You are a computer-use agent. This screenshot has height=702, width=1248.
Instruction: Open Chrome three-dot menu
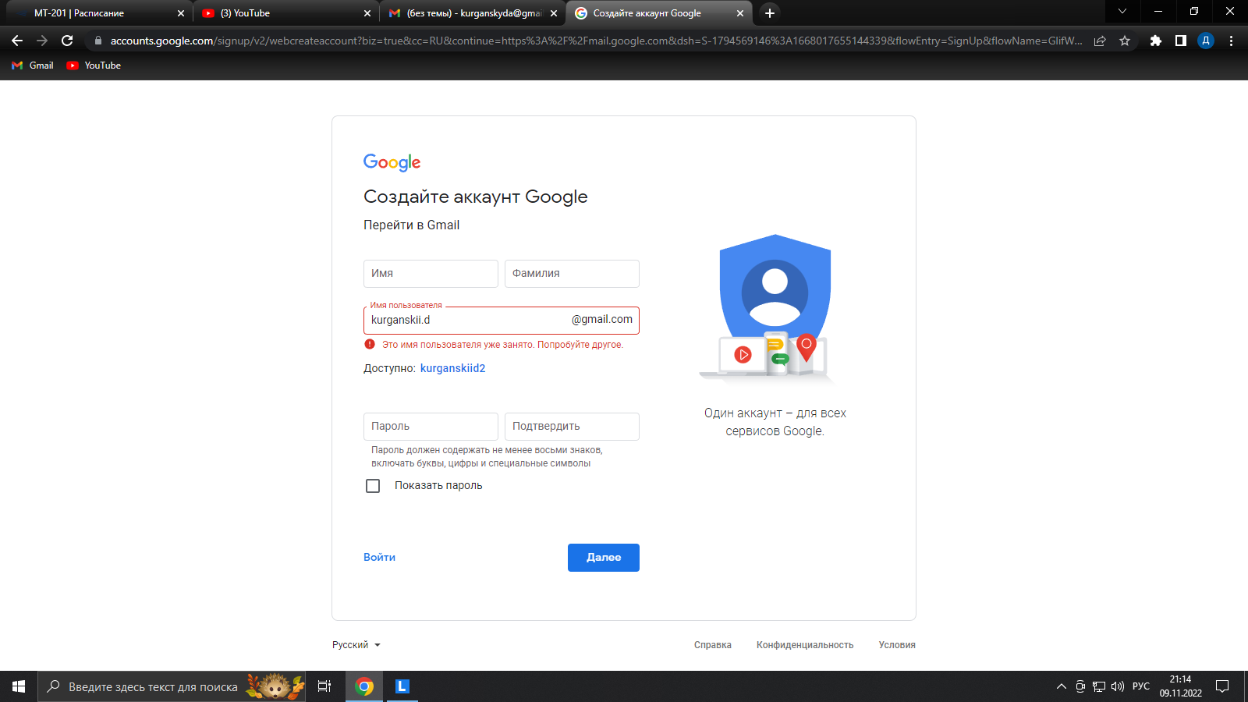click(1231, 41)
